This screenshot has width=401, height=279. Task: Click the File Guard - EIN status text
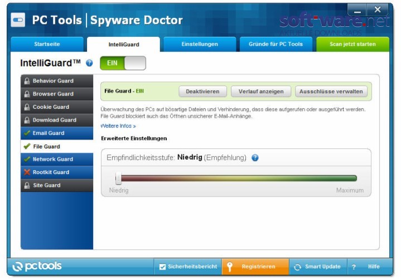pyautogui.click(x=124, y=91)
